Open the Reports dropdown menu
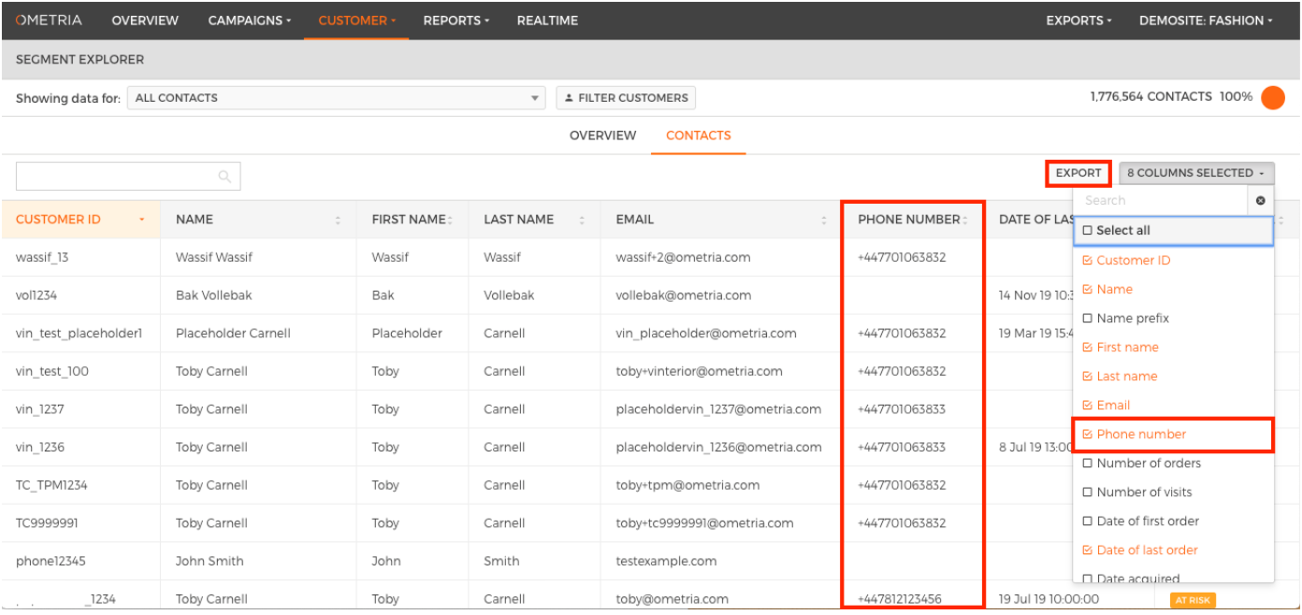Viewport: 1302px width, 615px height. [456, 20]
